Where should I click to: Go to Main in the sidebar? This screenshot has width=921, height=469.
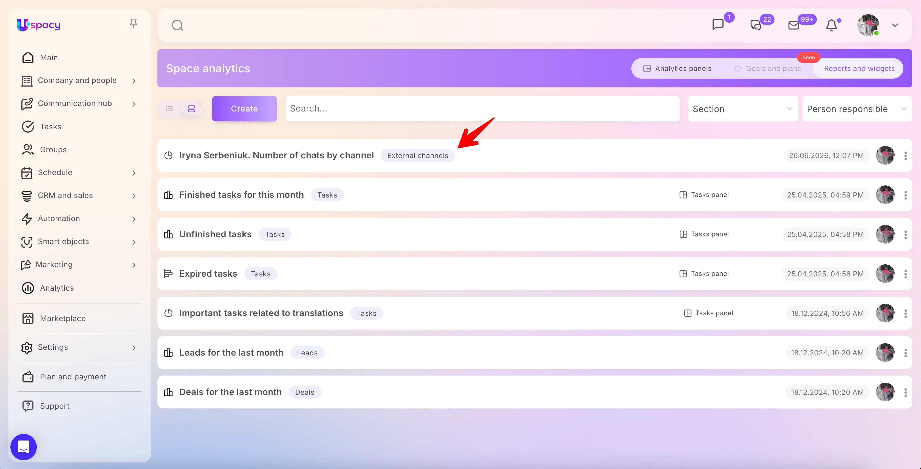[49, 58]
